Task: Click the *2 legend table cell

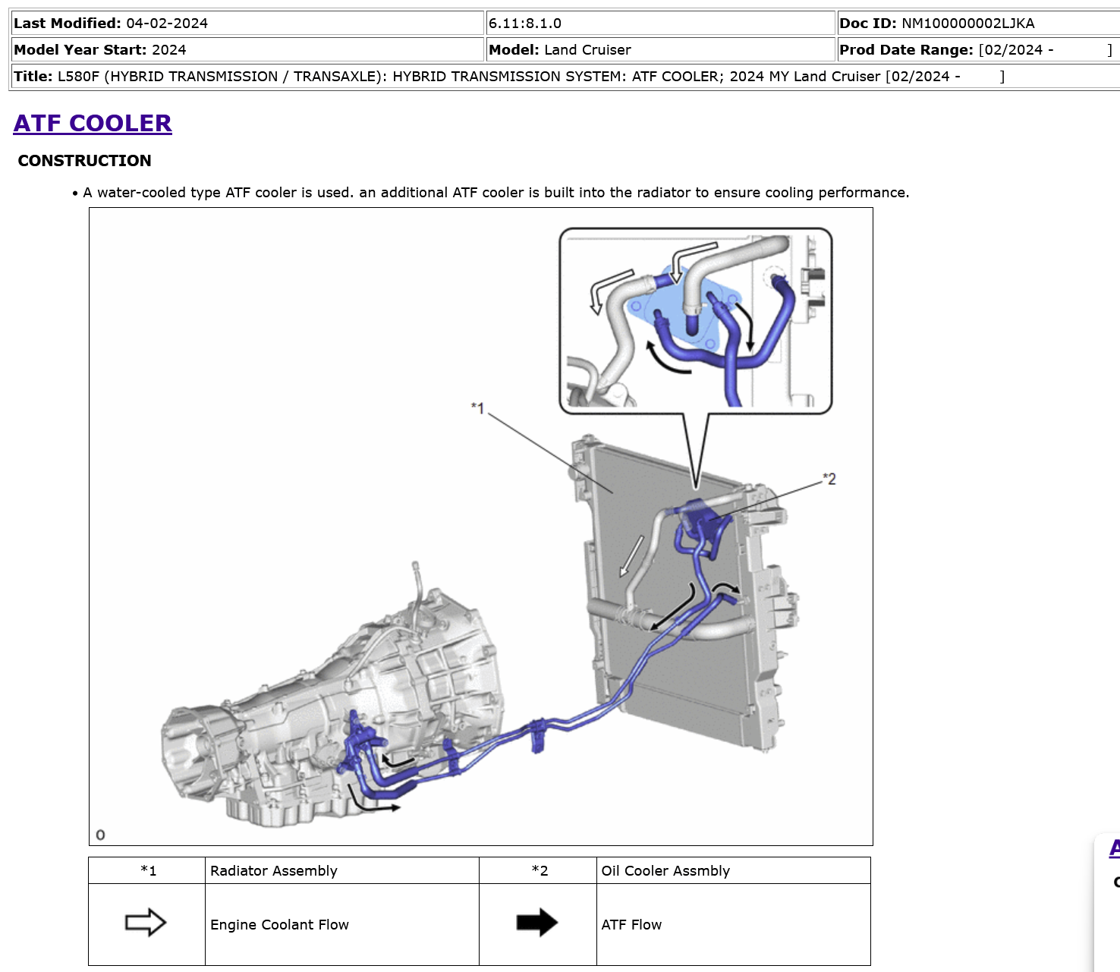Action: (x=538, y=870)
